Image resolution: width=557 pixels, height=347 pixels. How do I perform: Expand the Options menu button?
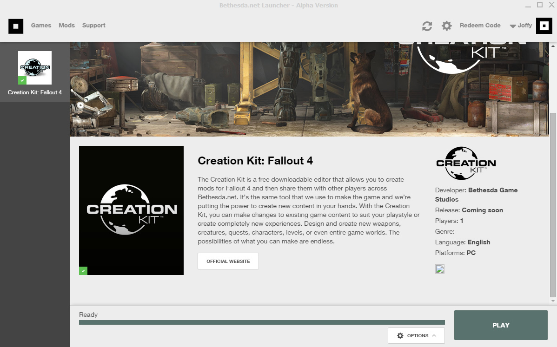[x=416, y=335]
